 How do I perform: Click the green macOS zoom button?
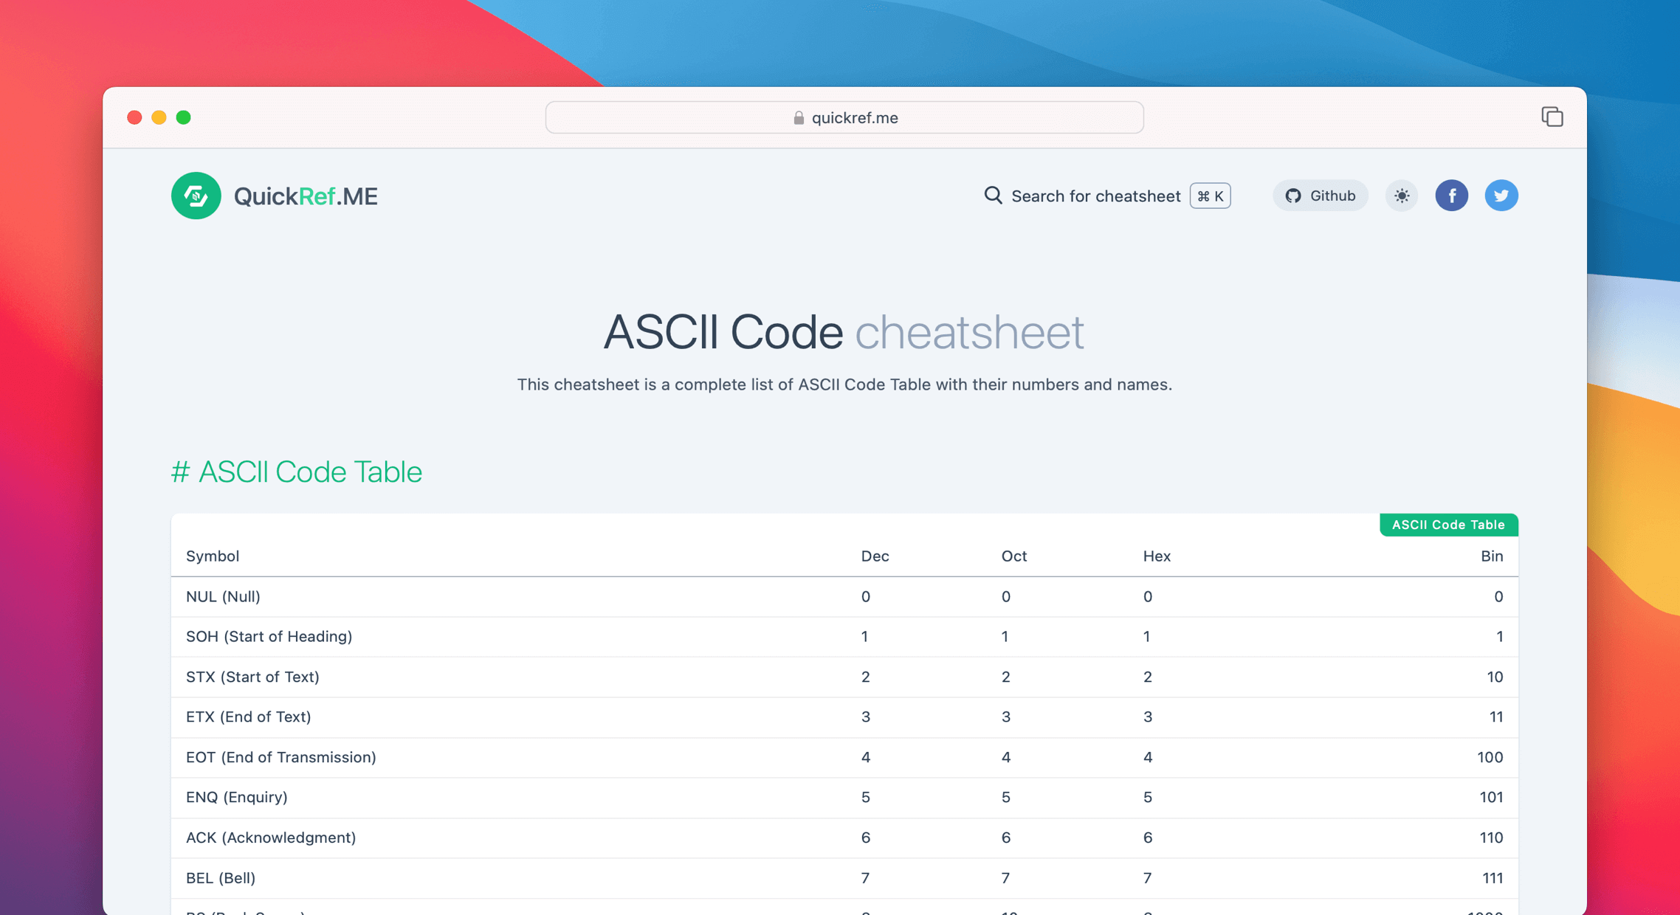(x=184, y=117)
